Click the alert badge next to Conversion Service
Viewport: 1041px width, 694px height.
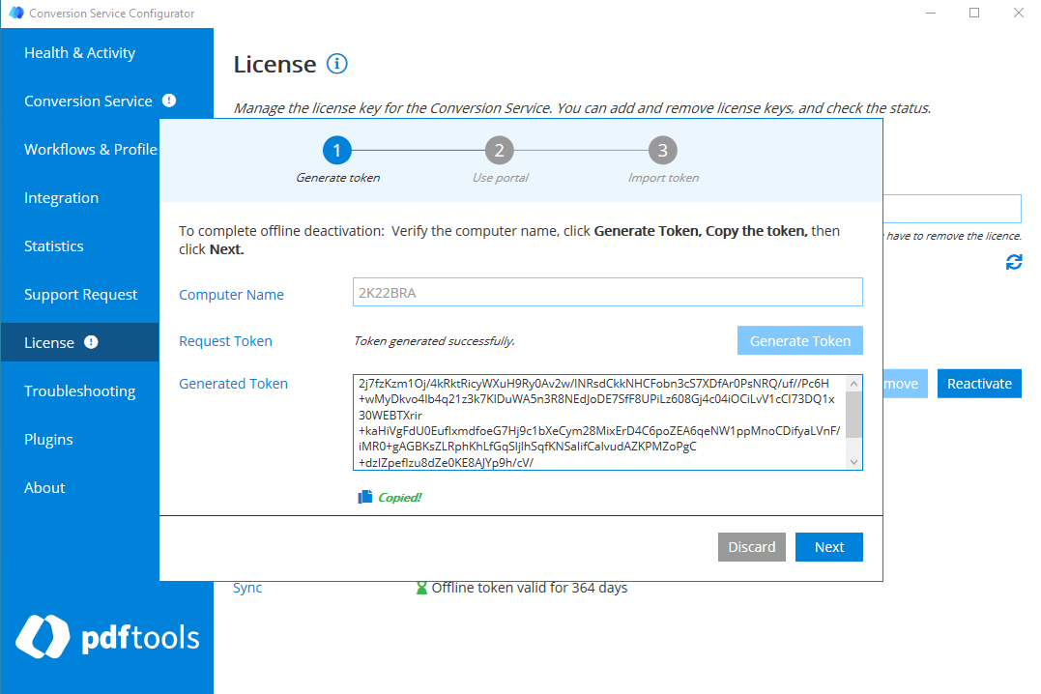[x=170, y=100]
